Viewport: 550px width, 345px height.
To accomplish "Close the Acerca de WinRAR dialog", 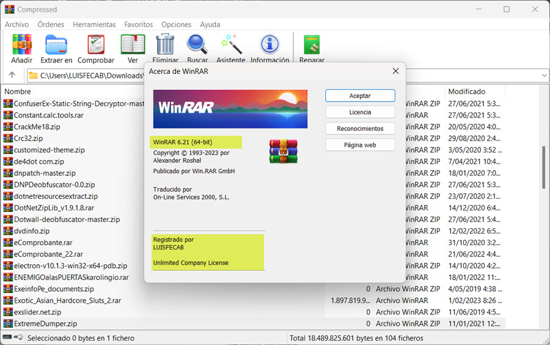I will [x=395, y=71].
